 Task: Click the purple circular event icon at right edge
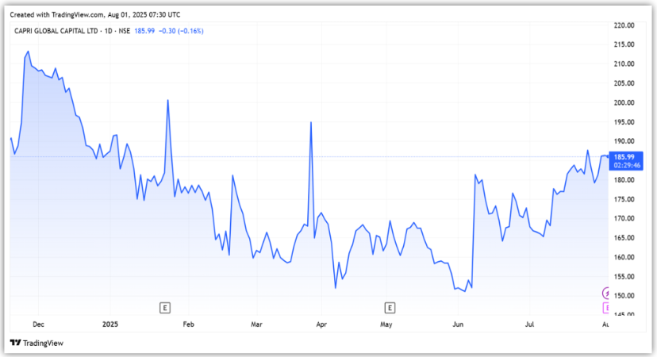(607, 294)
